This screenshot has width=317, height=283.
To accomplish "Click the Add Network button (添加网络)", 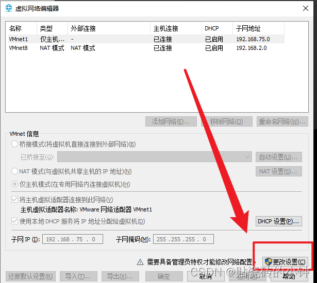I will [171, 121].
